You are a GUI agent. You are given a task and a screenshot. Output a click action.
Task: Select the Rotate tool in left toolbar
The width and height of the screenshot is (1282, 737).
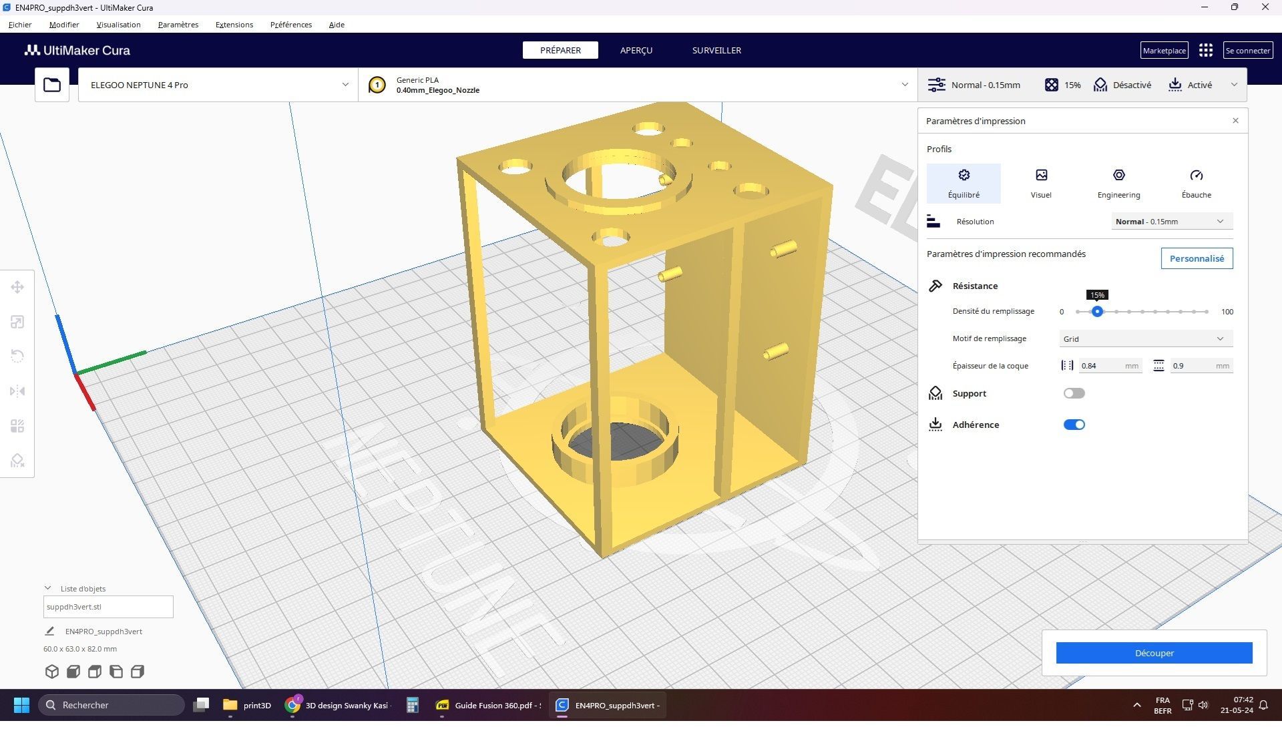click(x=17, y=356)
